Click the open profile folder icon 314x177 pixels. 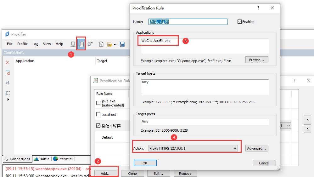click(109, 44)
